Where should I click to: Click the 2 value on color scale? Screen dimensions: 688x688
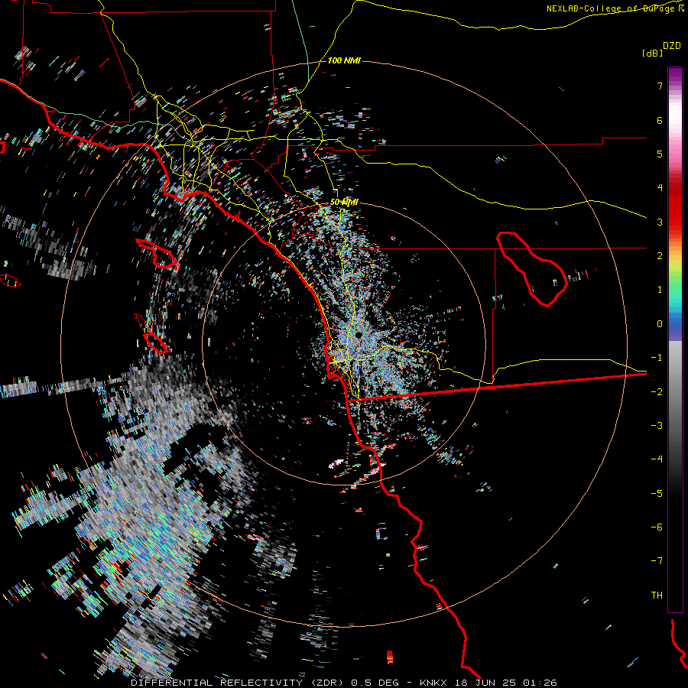(660, 256)
